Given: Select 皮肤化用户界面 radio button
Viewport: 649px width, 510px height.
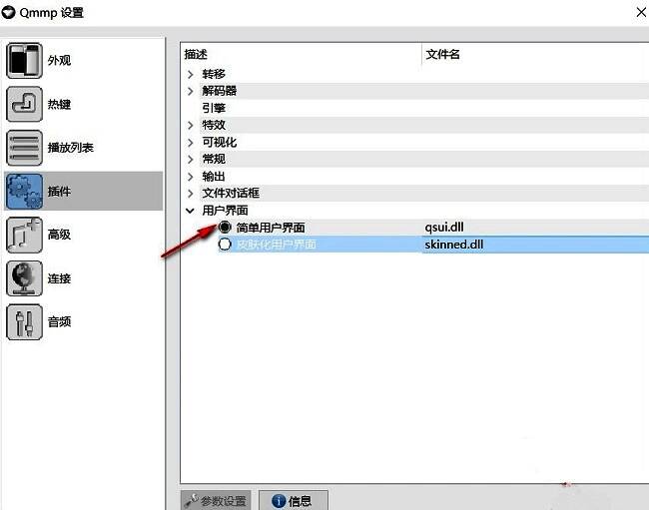Looking at the screenshot, I should click(x=225, y=245).
